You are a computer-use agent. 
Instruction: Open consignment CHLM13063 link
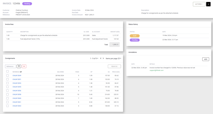(x=17, y=106)
